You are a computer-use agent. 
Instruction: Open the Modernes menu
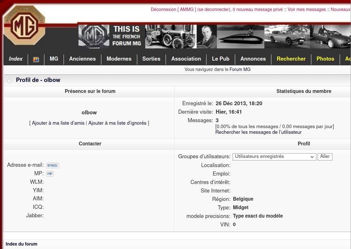click(119, 59)
